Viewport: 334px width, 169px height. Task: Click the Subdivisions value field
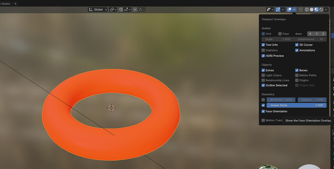point(310,39)
